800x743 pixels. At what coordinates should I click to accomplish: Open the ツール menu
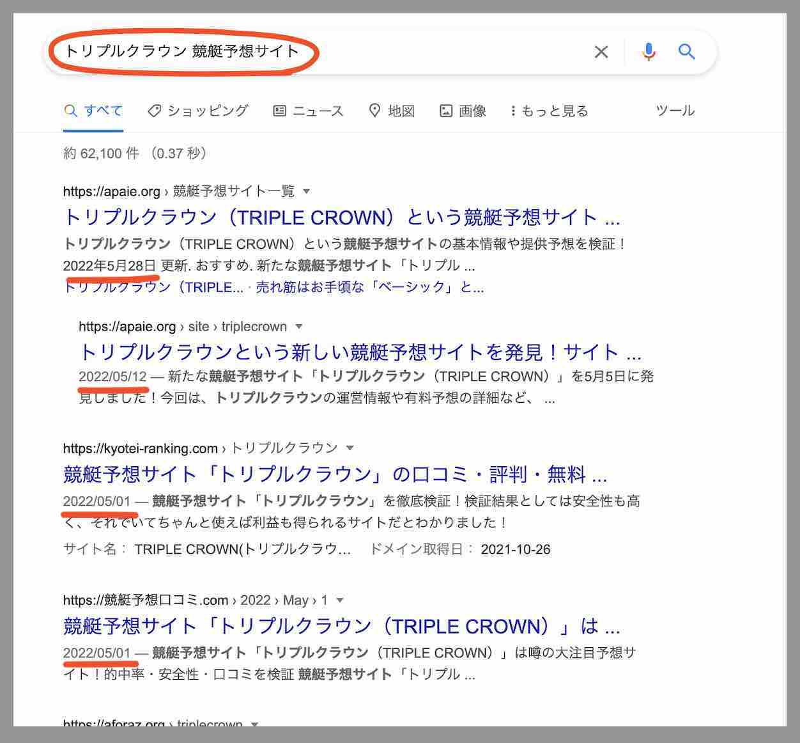675,110
